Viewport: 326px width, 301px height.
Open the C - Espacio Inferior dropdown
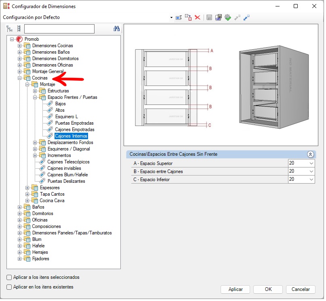point(311,180)
